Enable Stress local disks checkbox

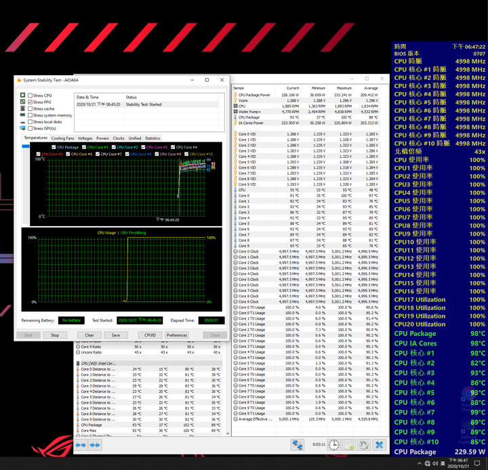(30, 122)
